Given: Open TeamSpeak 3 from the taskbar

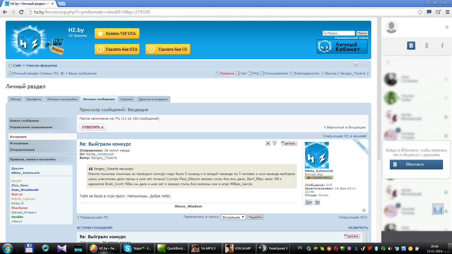Looking at the screenshot, I should click(x=273, y=248).
